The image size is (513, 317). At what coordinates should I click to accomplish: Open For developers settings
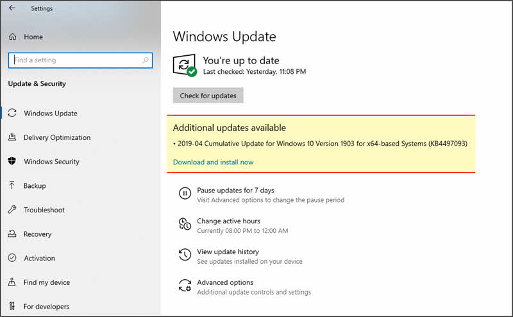(x=46, y=307)
